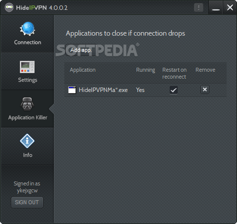237x224 pixels.
Task: Click the HideIPVPNMa*.exe application file icon
Action: [x=72, y=90]
